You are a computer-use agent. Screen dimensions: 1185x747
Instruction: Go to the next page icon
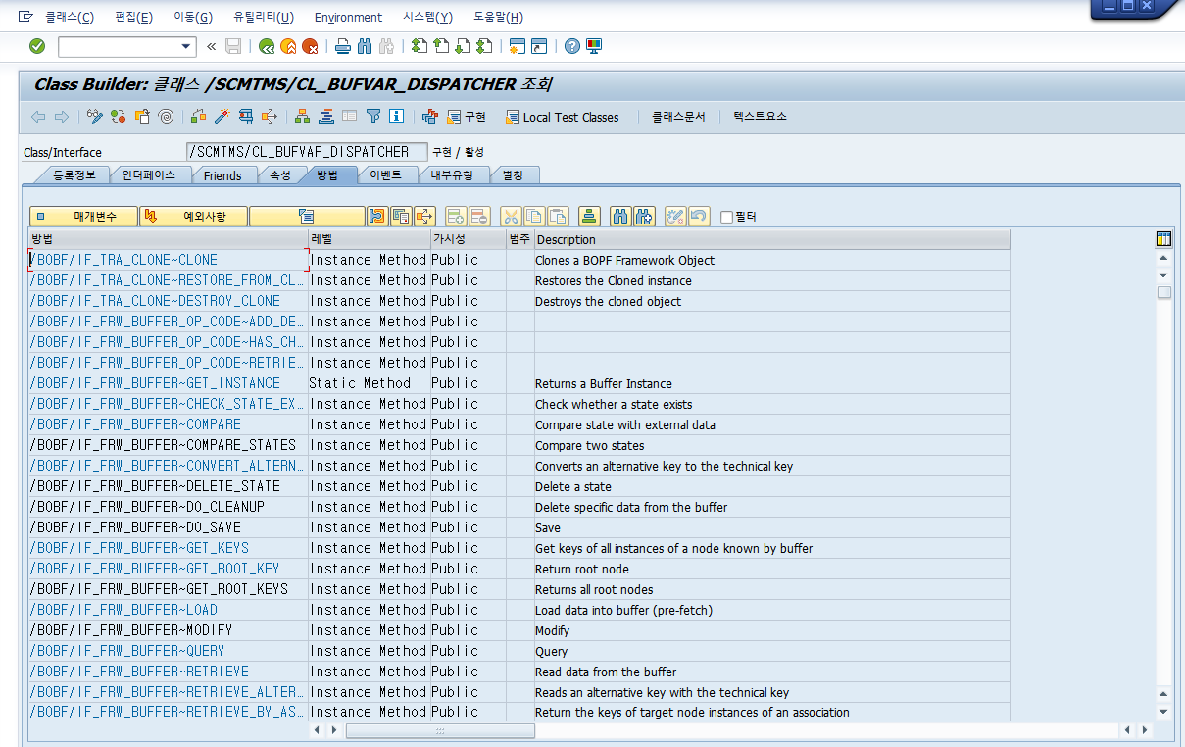click(463, 46)
